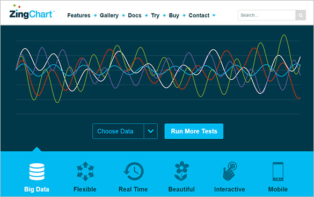Image resolution: width=314 pixels, height=197 pixels.
Task: Open the Buy link
Action: click(x=174, y=16)
